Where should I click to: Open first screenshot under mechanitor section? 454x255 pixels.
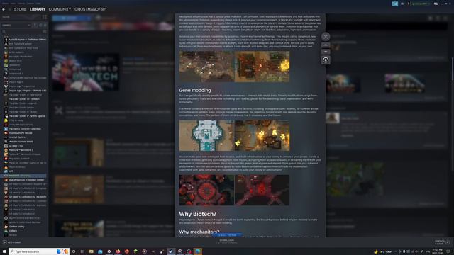click(206, 67)
